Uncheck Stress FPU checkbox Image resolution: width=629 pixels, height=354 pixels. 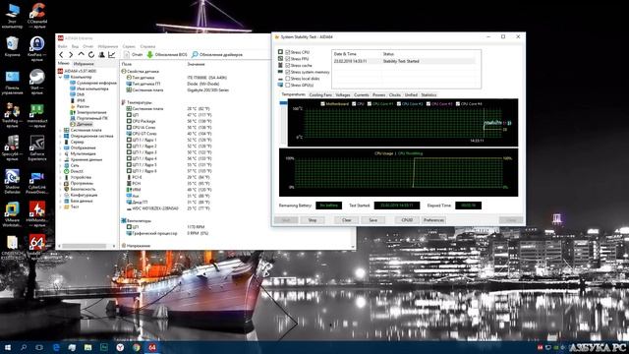coord(287,59)
